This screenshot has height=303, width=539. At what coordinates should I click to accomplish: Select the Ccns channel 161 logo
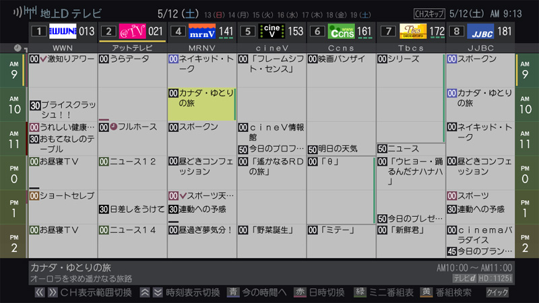pyautogui.click(x=341, y=31)
